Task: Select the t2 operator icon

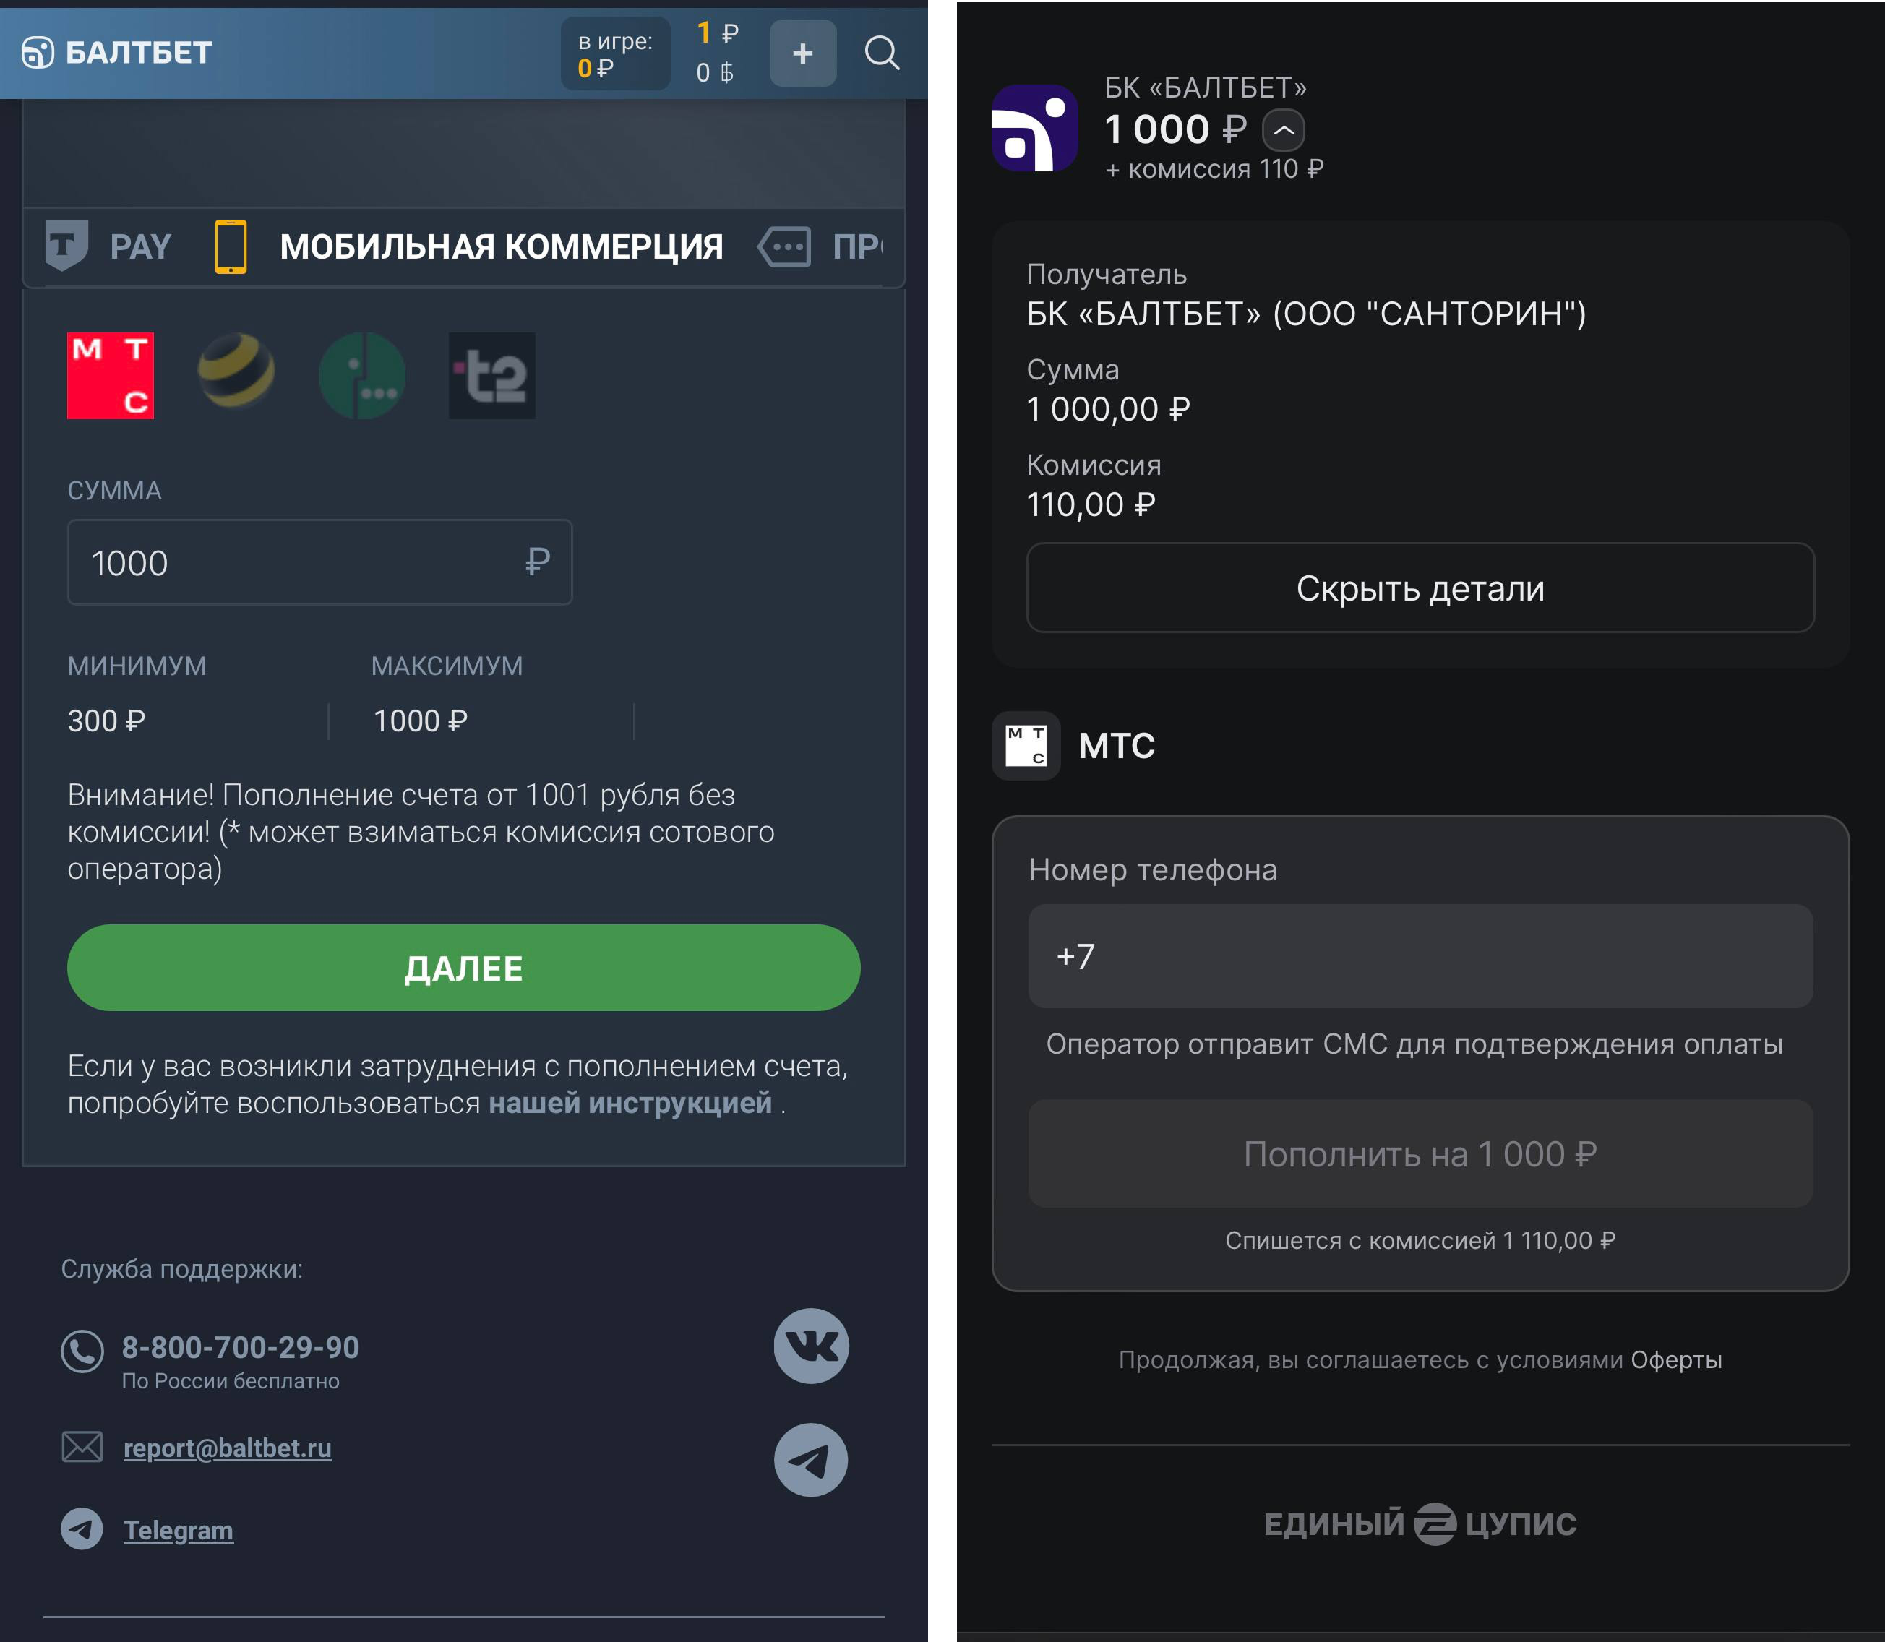Action: (491, 376)
